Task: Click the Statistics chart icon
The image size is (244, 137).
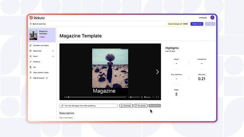Action: tap(30, 62)
